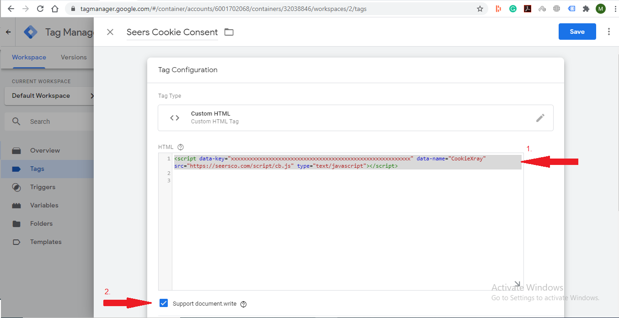Switch to the Workspace tab
This screenshot has height=318, width=619.
(x=29, y=57)
